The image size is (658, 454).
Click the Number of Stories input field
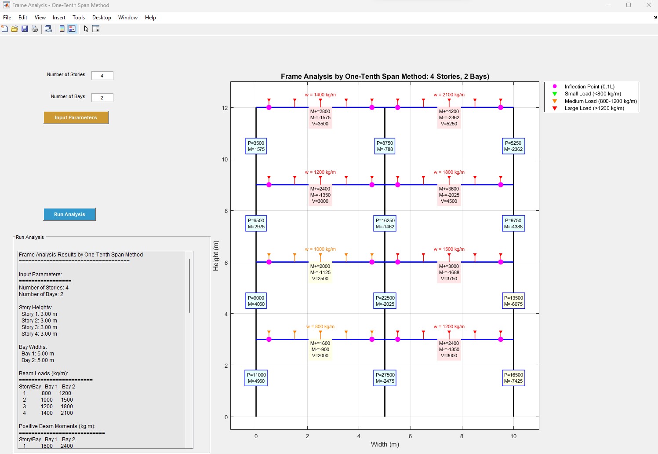pyautogui.click(x=102, y=76)
